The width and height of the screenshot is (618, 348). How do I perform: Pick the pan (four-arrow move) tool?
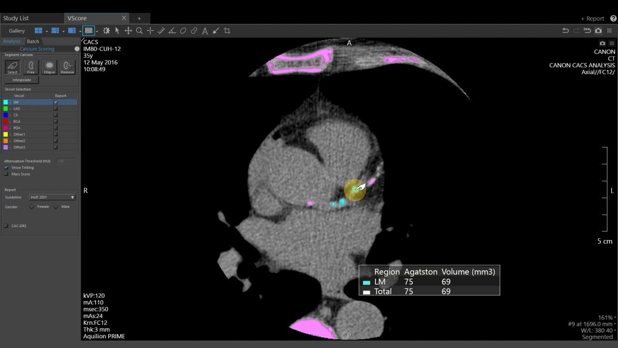pos(128,30)
